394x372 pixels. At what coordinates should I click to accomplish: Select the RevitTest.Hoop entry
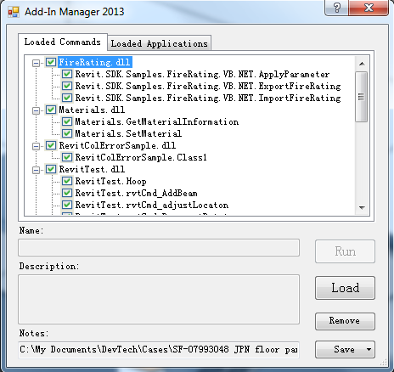tap(110, 181)
